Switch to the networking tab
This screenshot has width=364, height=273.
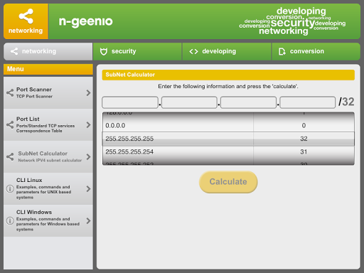[48, 51]
